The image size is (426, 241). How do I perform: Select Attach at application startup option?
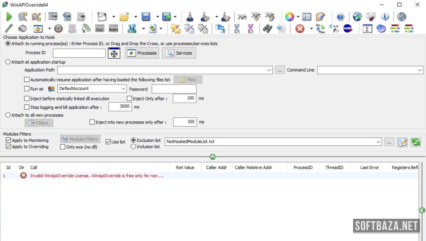(8, 62)
